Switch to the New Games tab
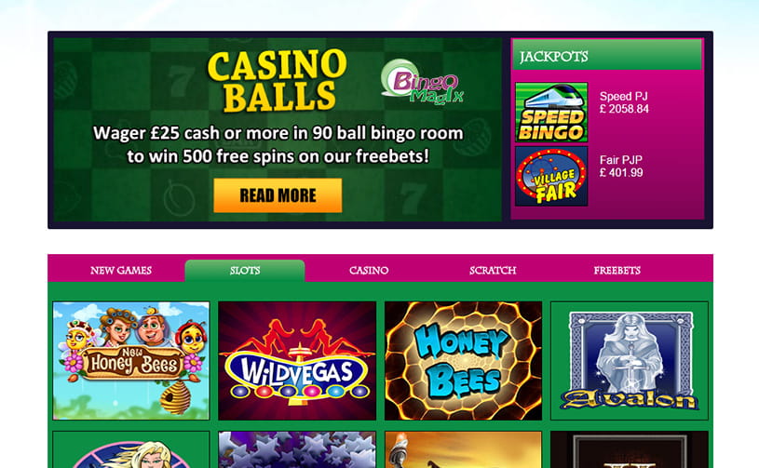The width and height of the screenshot is (759, 468). pyautogui.click(x=121, y=270)
